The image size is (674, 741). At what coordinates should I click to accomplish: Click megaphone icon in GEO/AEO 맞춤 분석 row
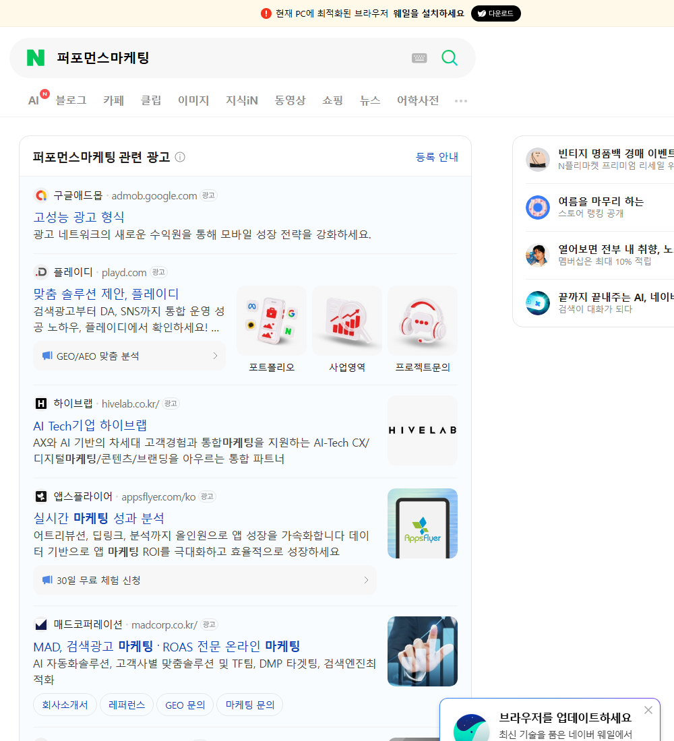(47, 356)
